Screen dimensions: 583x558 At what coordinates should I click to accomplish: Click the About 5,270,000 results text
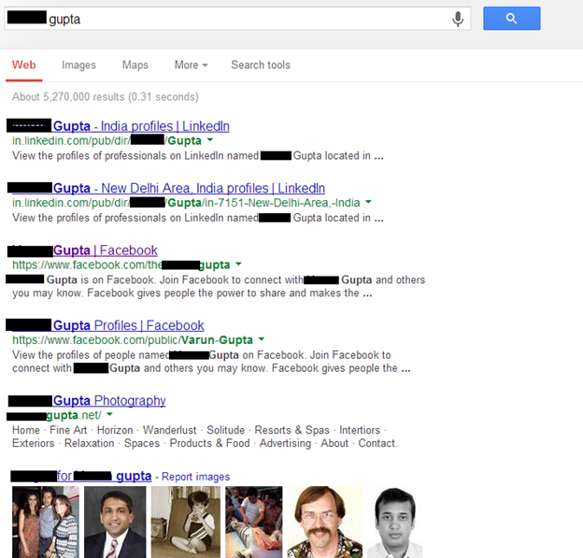click(106, 96)
